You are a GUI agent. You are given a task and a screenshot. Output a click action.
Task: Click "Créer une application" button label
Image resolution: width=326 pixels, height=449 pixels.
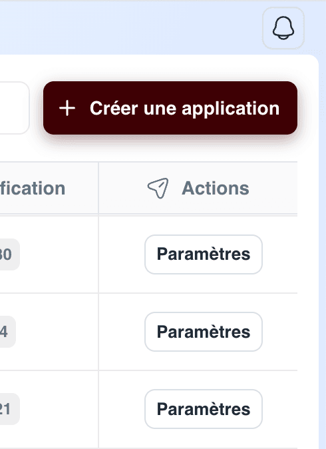(x=184, y=108)
